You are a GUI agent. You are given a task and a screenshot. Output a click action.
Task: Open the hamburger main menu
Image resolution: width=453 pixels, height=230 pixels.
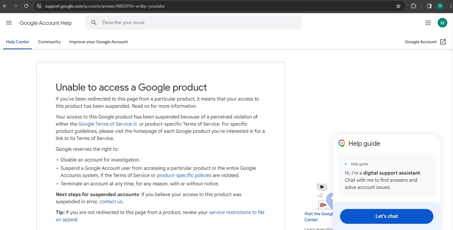click(9, 23)
